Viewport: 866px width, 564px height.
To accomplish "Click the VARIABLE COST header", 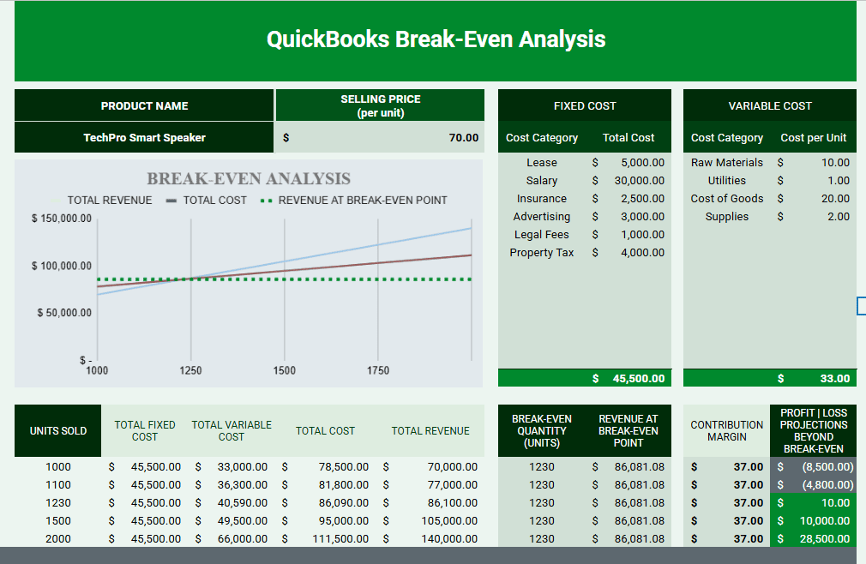I will [x=770, y=105].
